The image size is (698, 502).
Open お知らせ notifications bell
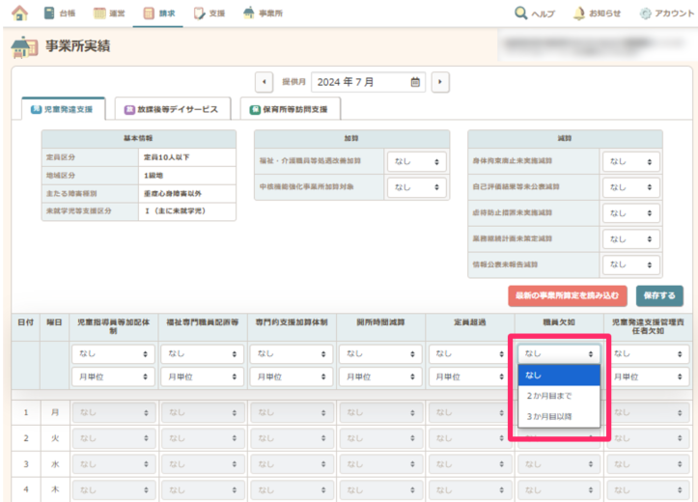[x=578, y=14]
